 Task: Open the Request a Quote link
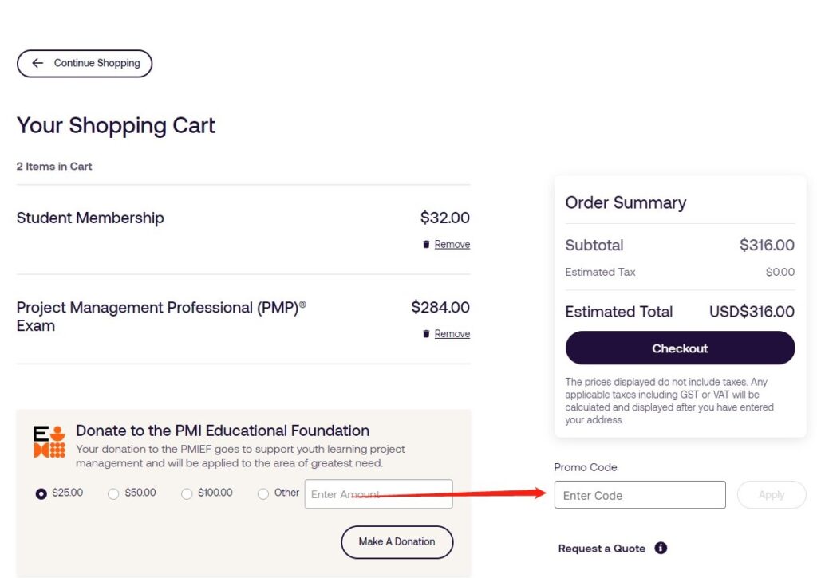coord(602,549)
